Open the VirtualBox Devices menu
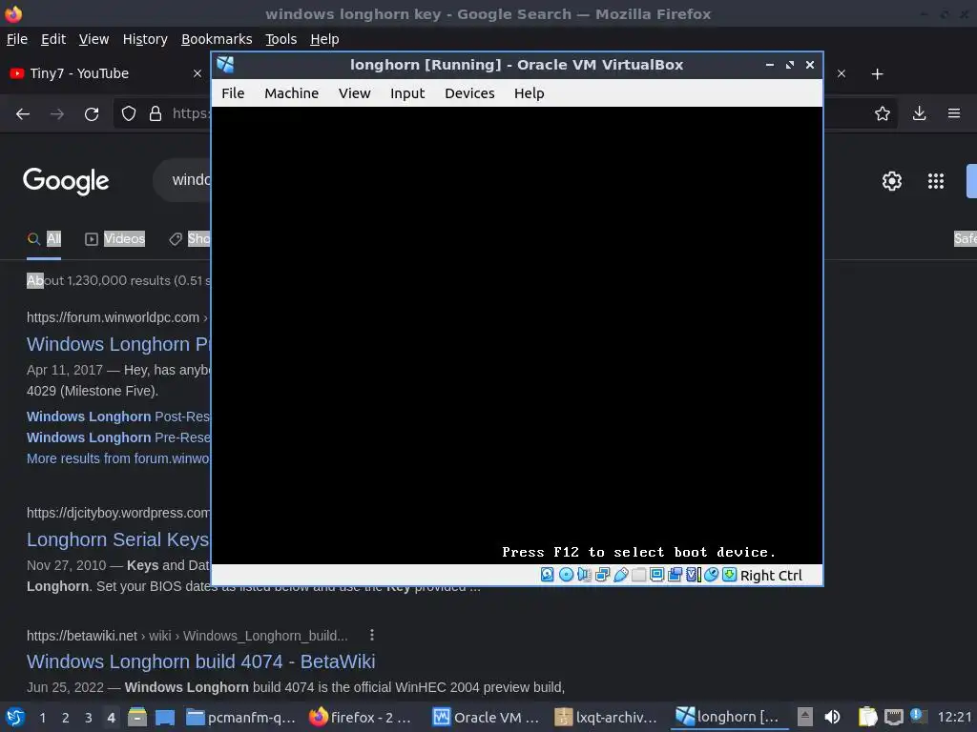977x732 pixels. click(x=469, y=93)
